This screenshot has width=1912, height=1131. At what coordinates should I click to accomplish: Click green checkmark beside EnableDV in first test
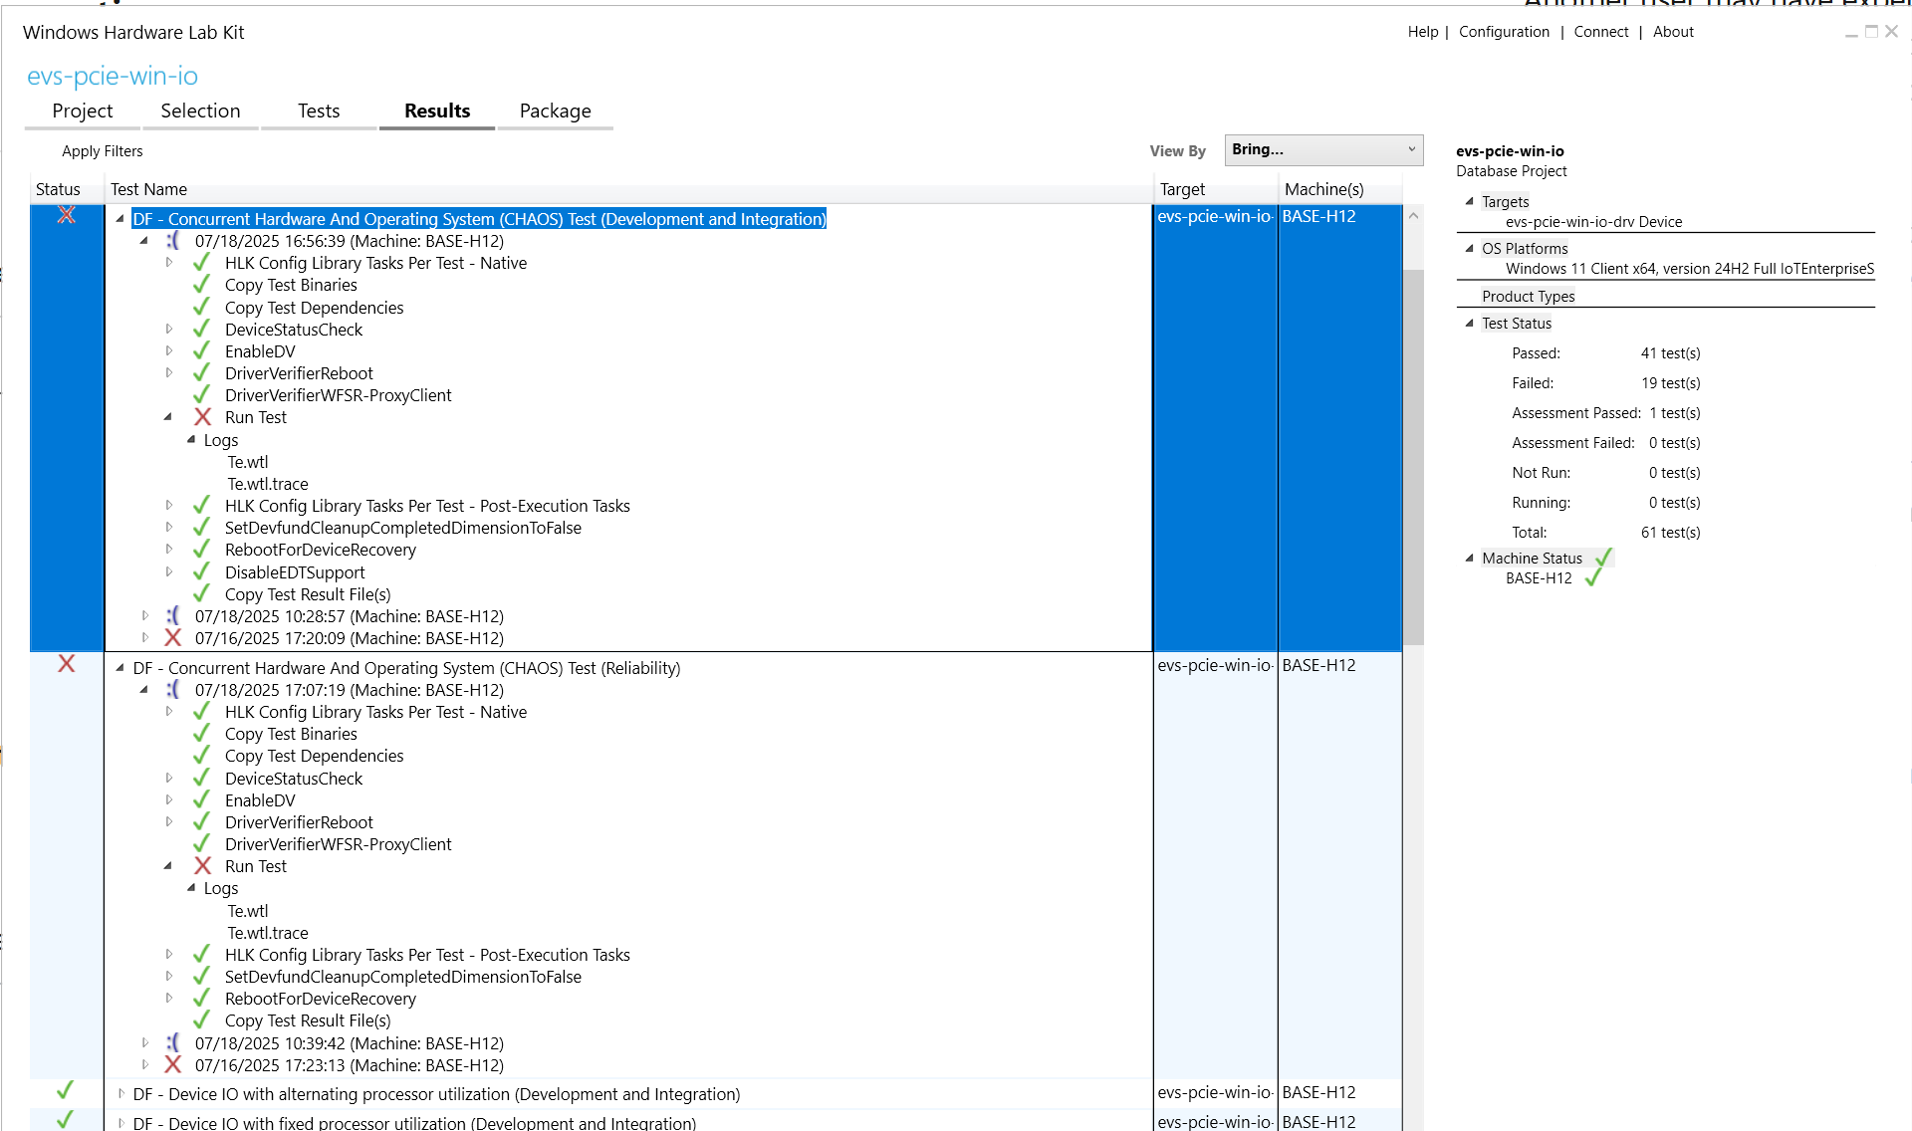click(201, 351)
